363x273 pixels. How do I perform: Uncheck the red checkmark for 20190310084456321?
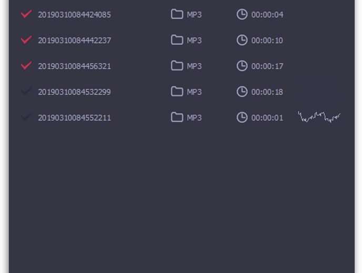[26, 65]
